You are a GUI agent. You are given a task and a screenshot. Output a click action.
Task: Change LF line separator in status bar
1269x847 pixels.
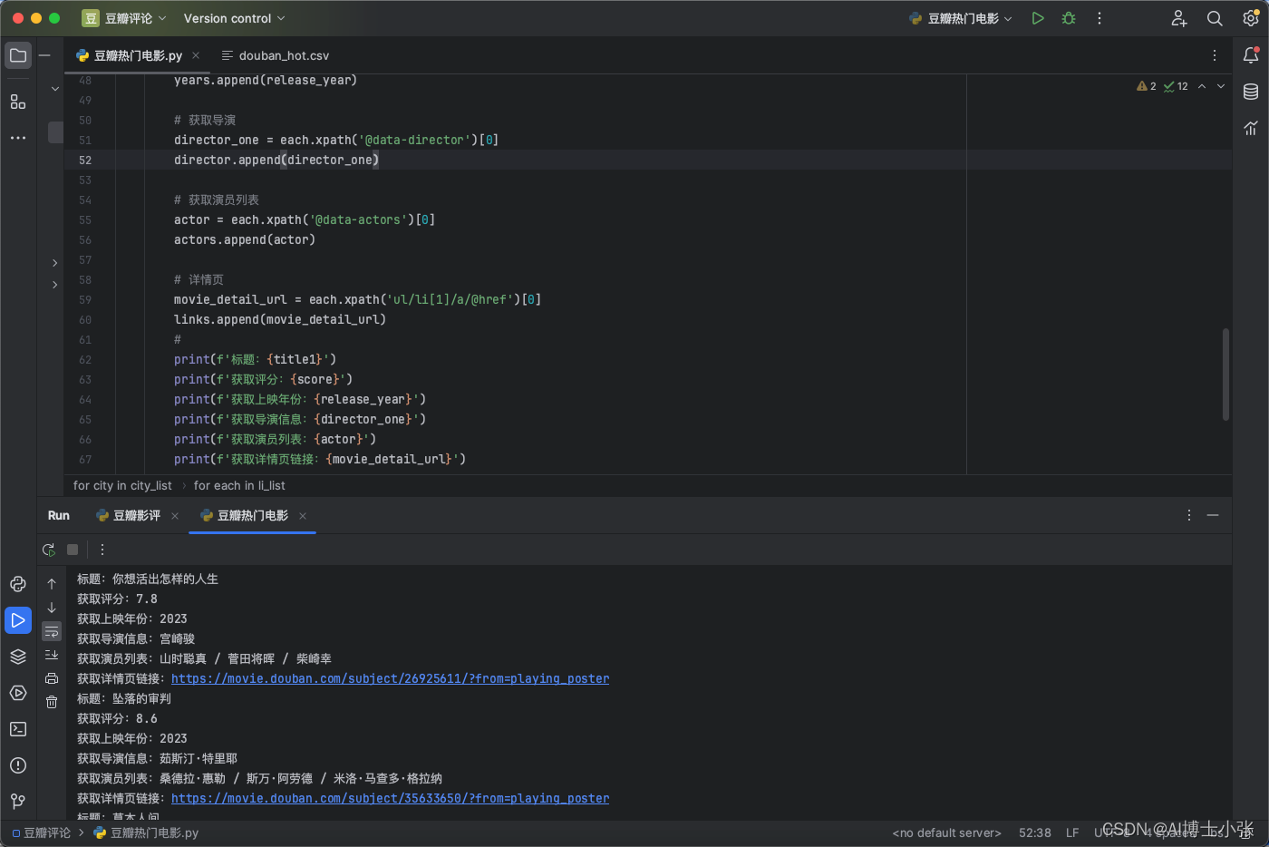[x=1072, y=832]
